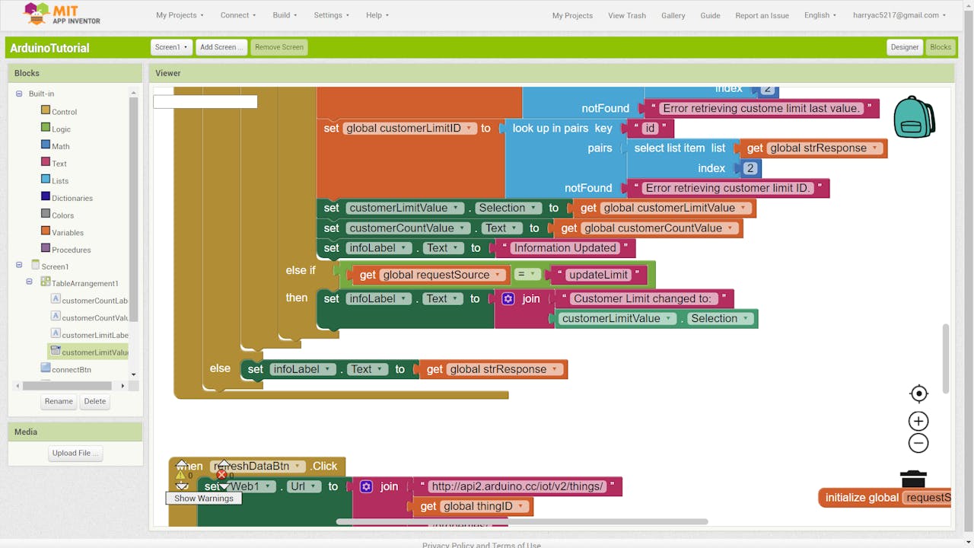Click the gear on the 'Customer Limit changed to:' join block
Screen dimensions: 974x548
pyautogui.click(x=508, y=299)
